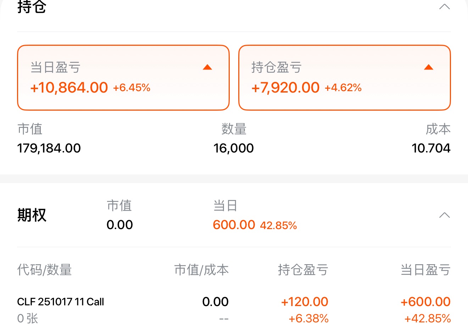Tap the 期权 市值 0.00 summary
Screen dimensions: 468x333
(x=120, y=225)
